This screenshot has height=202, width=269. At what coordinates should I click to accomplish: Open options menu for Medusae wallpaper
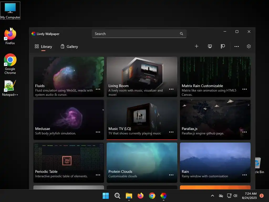98,132
